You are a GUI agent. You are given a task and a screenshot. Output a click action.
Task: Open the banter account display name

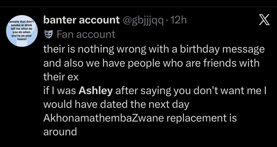pos(82,20)
